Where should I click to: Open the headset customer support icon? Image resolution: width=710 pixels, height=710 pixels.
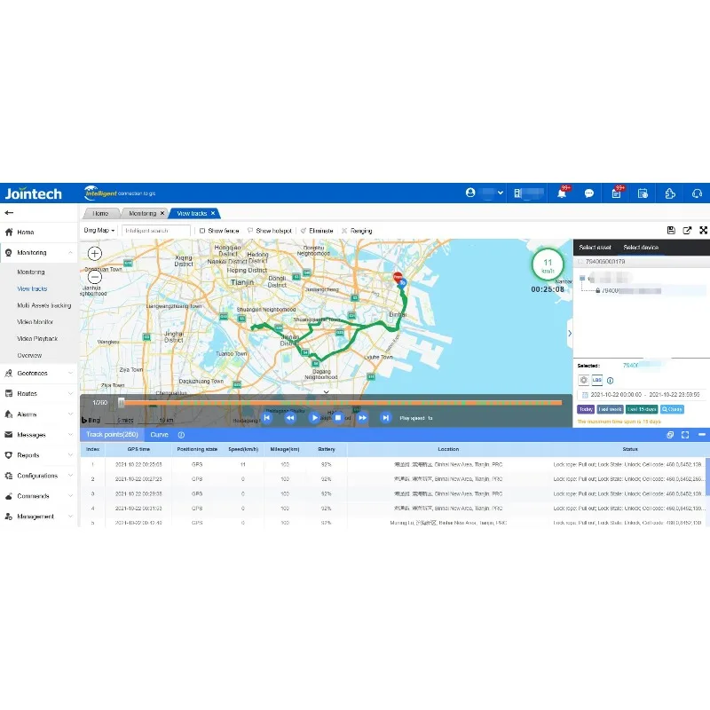coord(697,193)
